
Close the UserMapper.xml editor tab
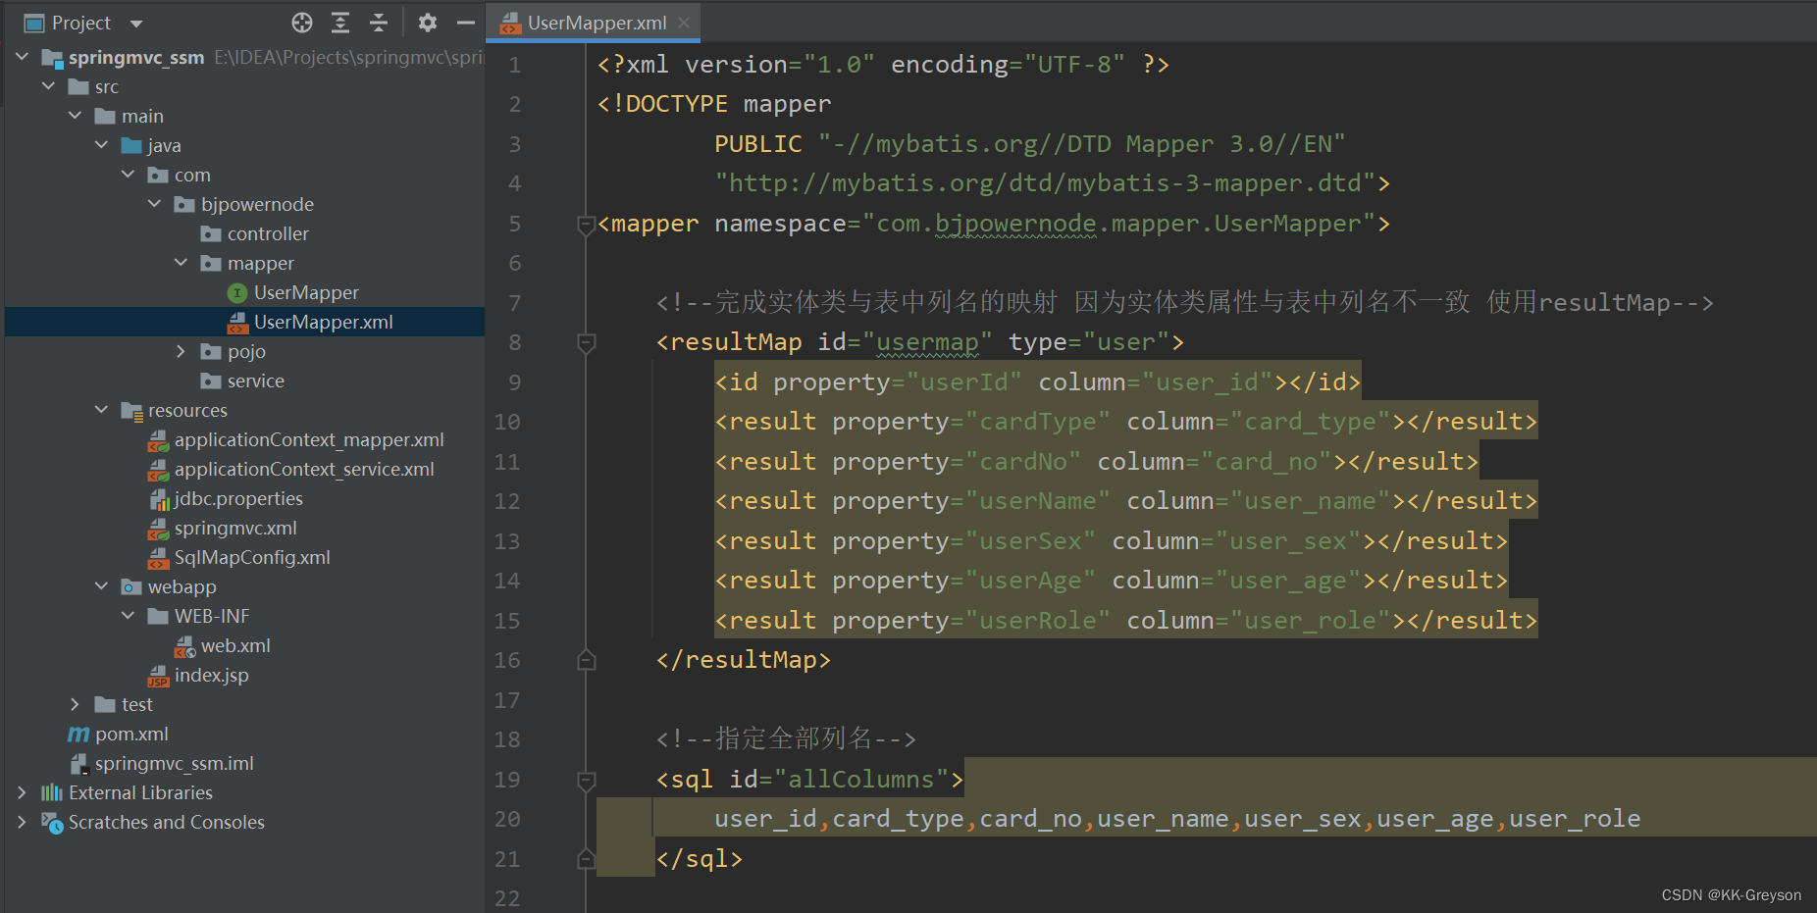tap(684, 23)
